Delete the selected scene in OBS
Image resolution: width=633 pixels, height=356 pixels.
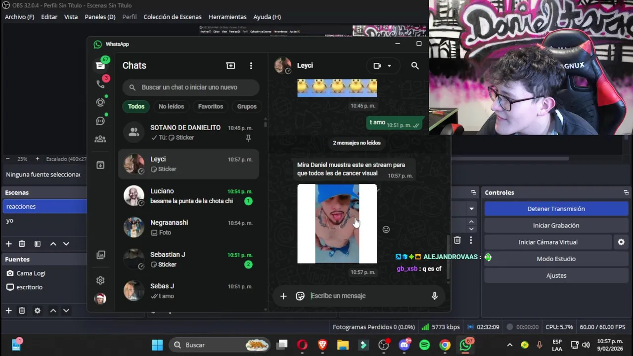pos(22,244)
